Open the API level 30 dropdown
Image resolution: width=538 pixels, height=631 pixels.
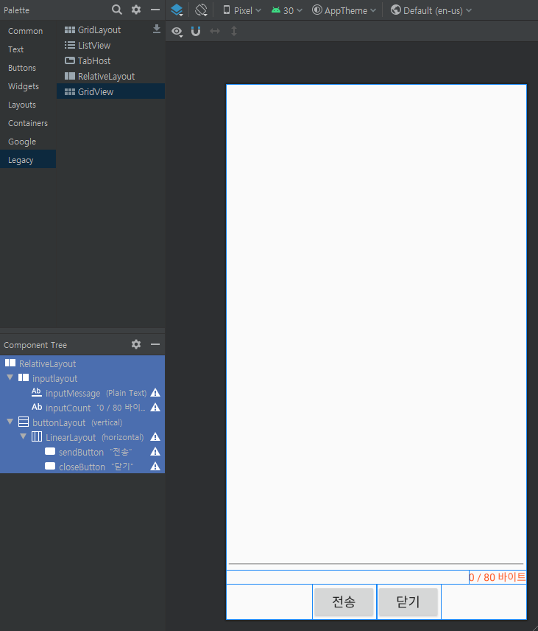(286, 10)
